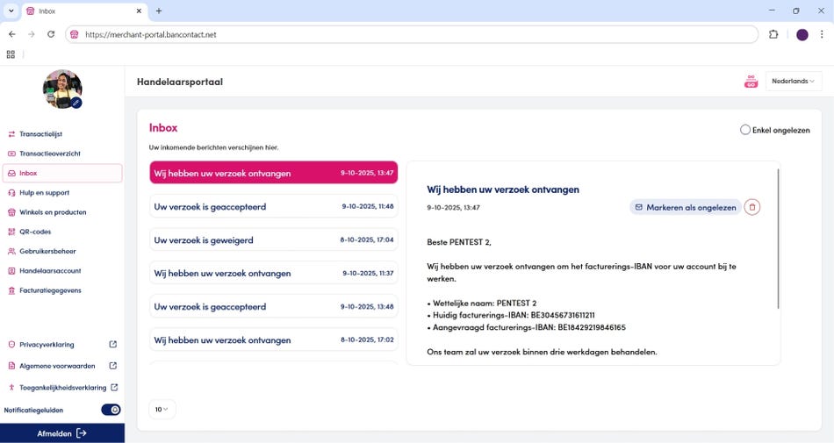This screenshot has width=834, height=443.
Task: Expand the page size dropdown showing 10
Action: tap(162, 409)
